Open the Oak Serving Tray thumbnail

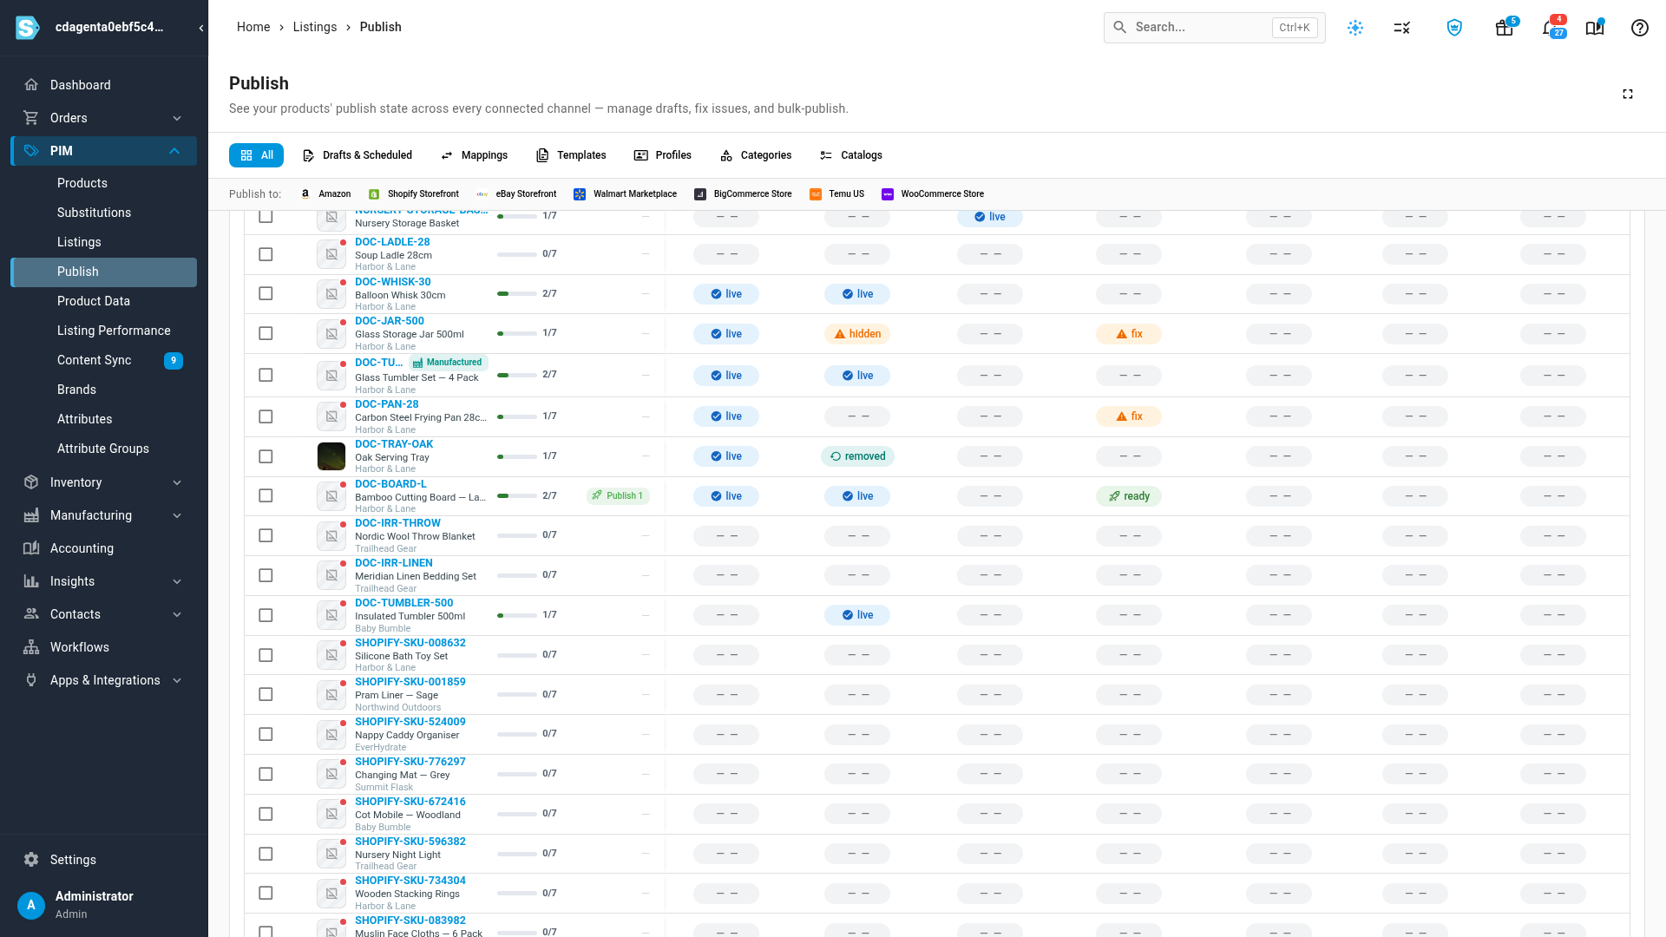point(331,456)
